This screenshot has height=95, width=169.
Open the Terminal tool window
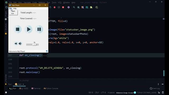click(36, 88)
